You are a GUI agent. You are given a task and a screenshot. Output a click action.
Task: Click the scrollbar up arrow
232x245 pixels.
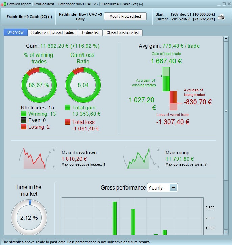click(226, 39)
